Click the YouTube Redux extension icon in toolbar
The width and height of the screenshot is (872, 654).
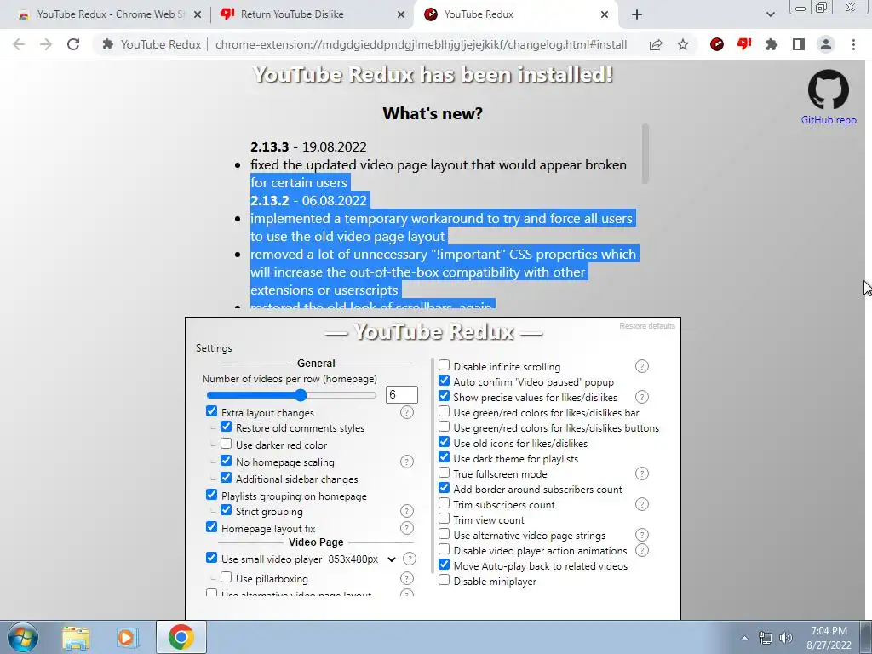[x=717, y=44]
